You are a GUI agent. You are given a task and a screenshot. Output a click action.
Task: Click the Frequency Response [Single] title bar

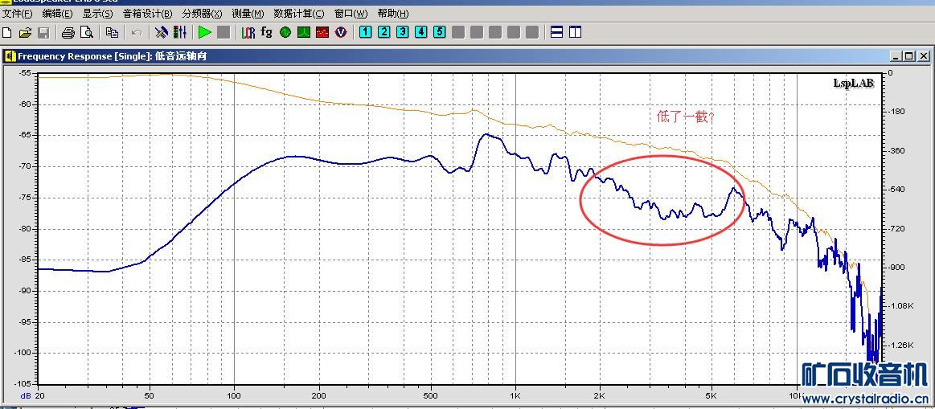(x=465, y=56)
